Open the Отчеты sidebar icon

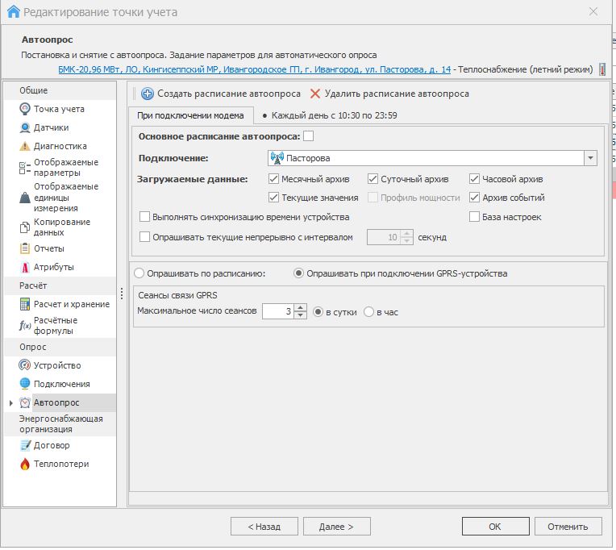click(25, 248)
